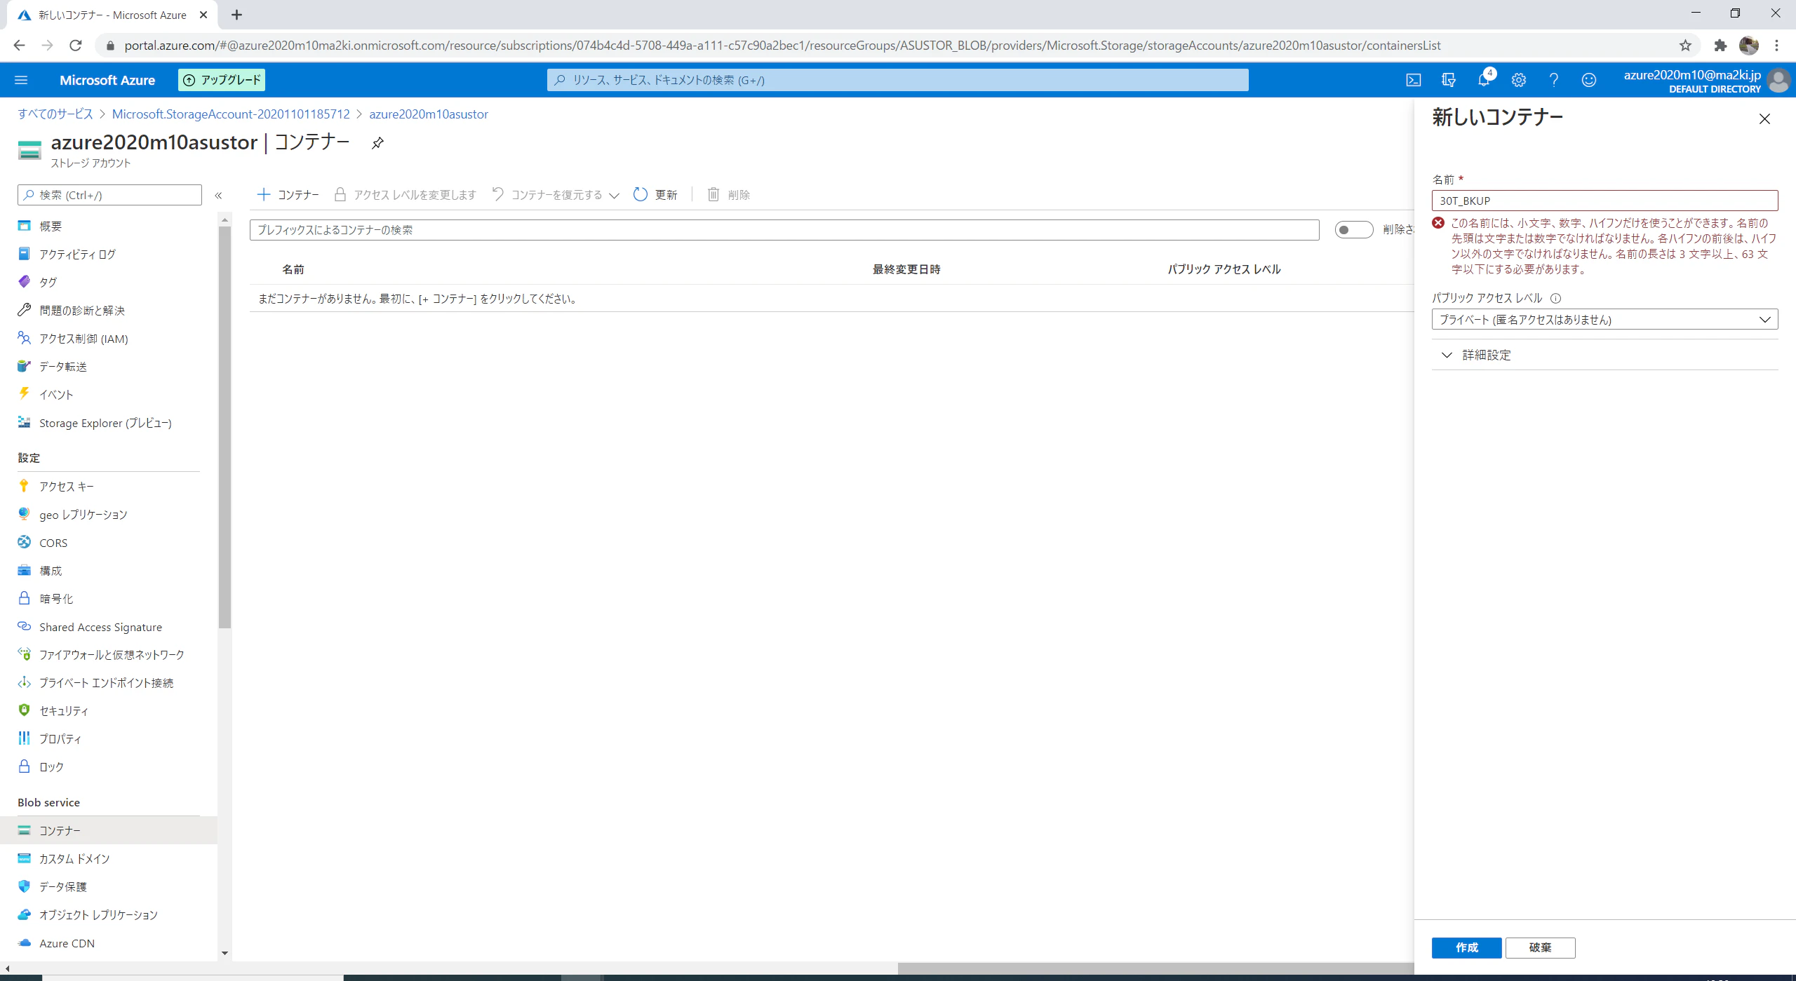Go to すべてのサービス breadcrumb
Viewport: 1796px width, 981px height.
point(55,114)
